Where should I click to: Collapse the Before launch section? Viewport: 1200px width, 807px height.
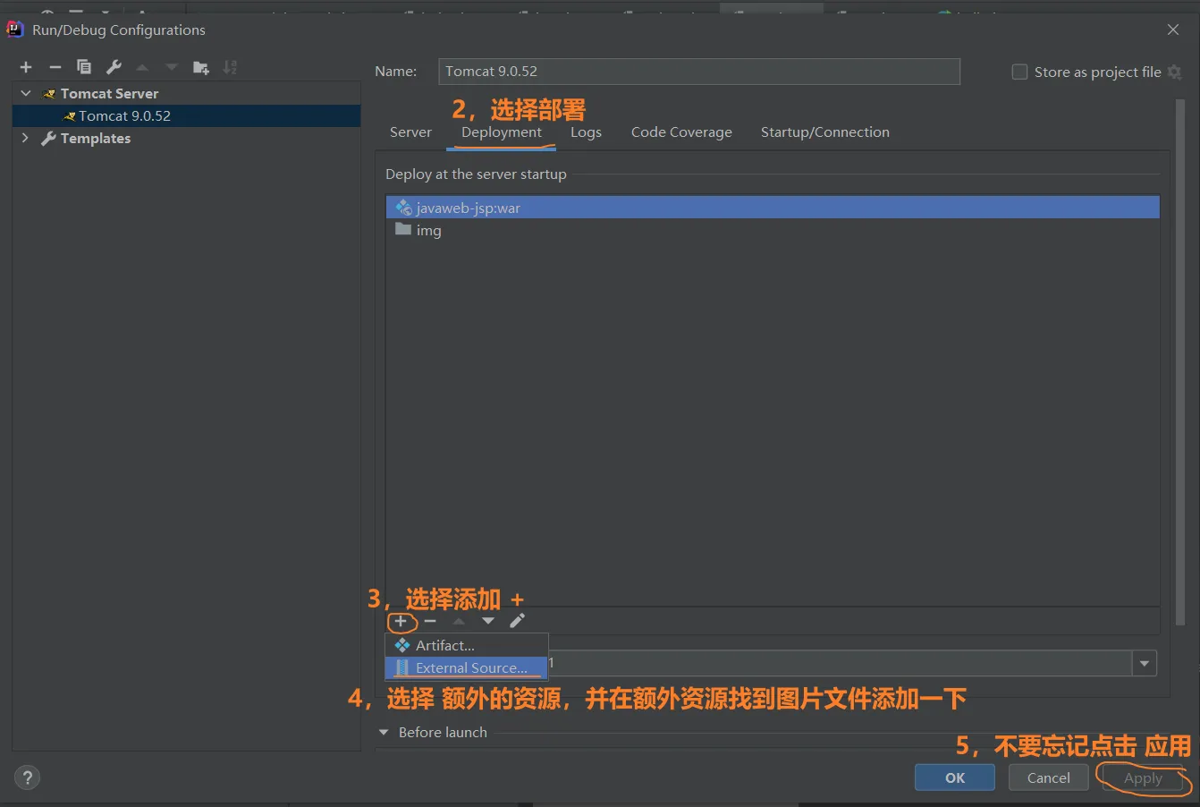tap(384, 732)
